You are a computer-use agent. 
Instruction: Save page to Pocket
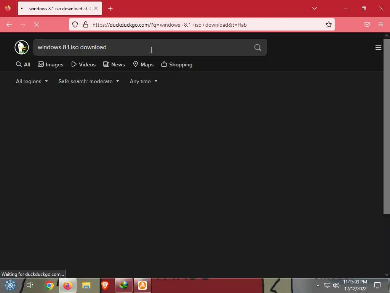[x=367, y=24]
